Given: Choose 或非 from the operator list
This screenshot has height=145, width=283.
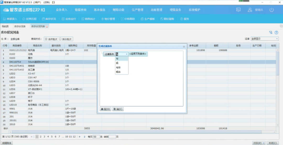Looking at the screenshot, I should 122,72.
